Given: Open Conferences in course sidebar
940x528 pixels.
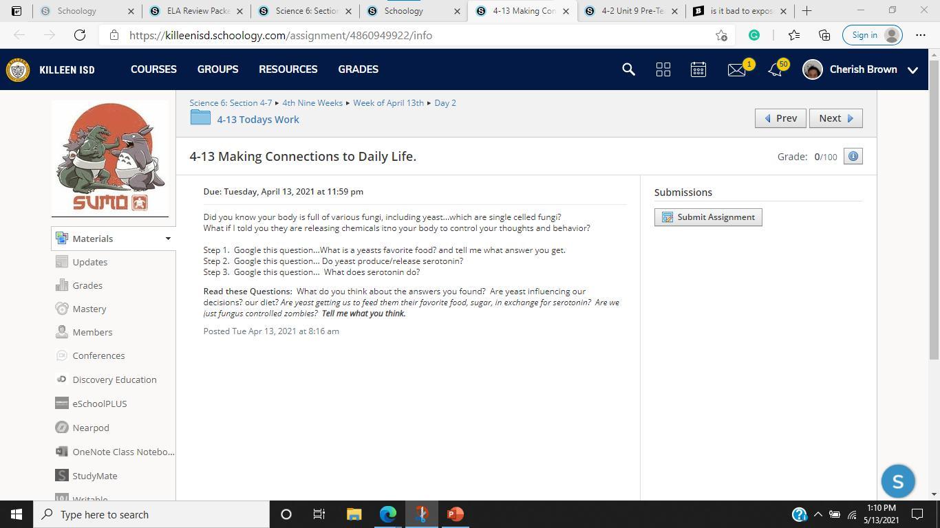Looking at the screenshot, I should click(x=98, y=355).
